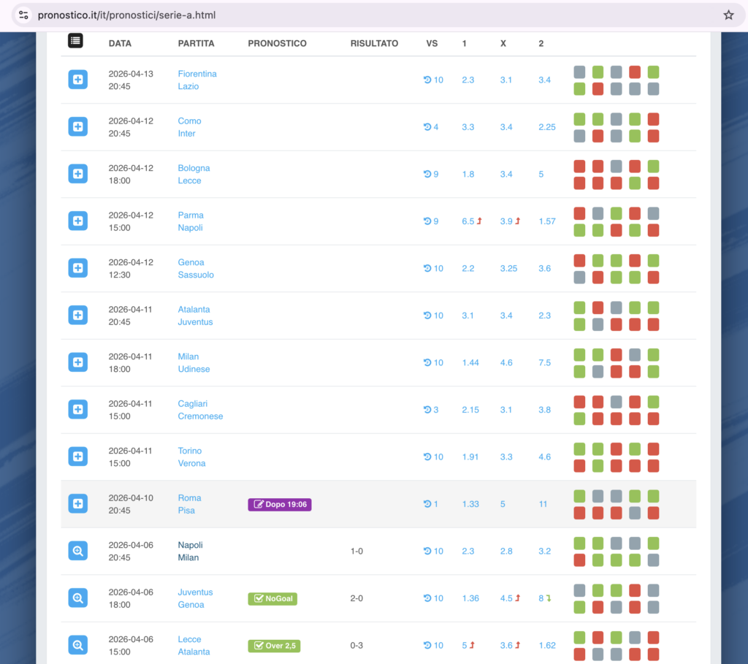Click the NoGoal prediction badge

[x=272, y=599]
